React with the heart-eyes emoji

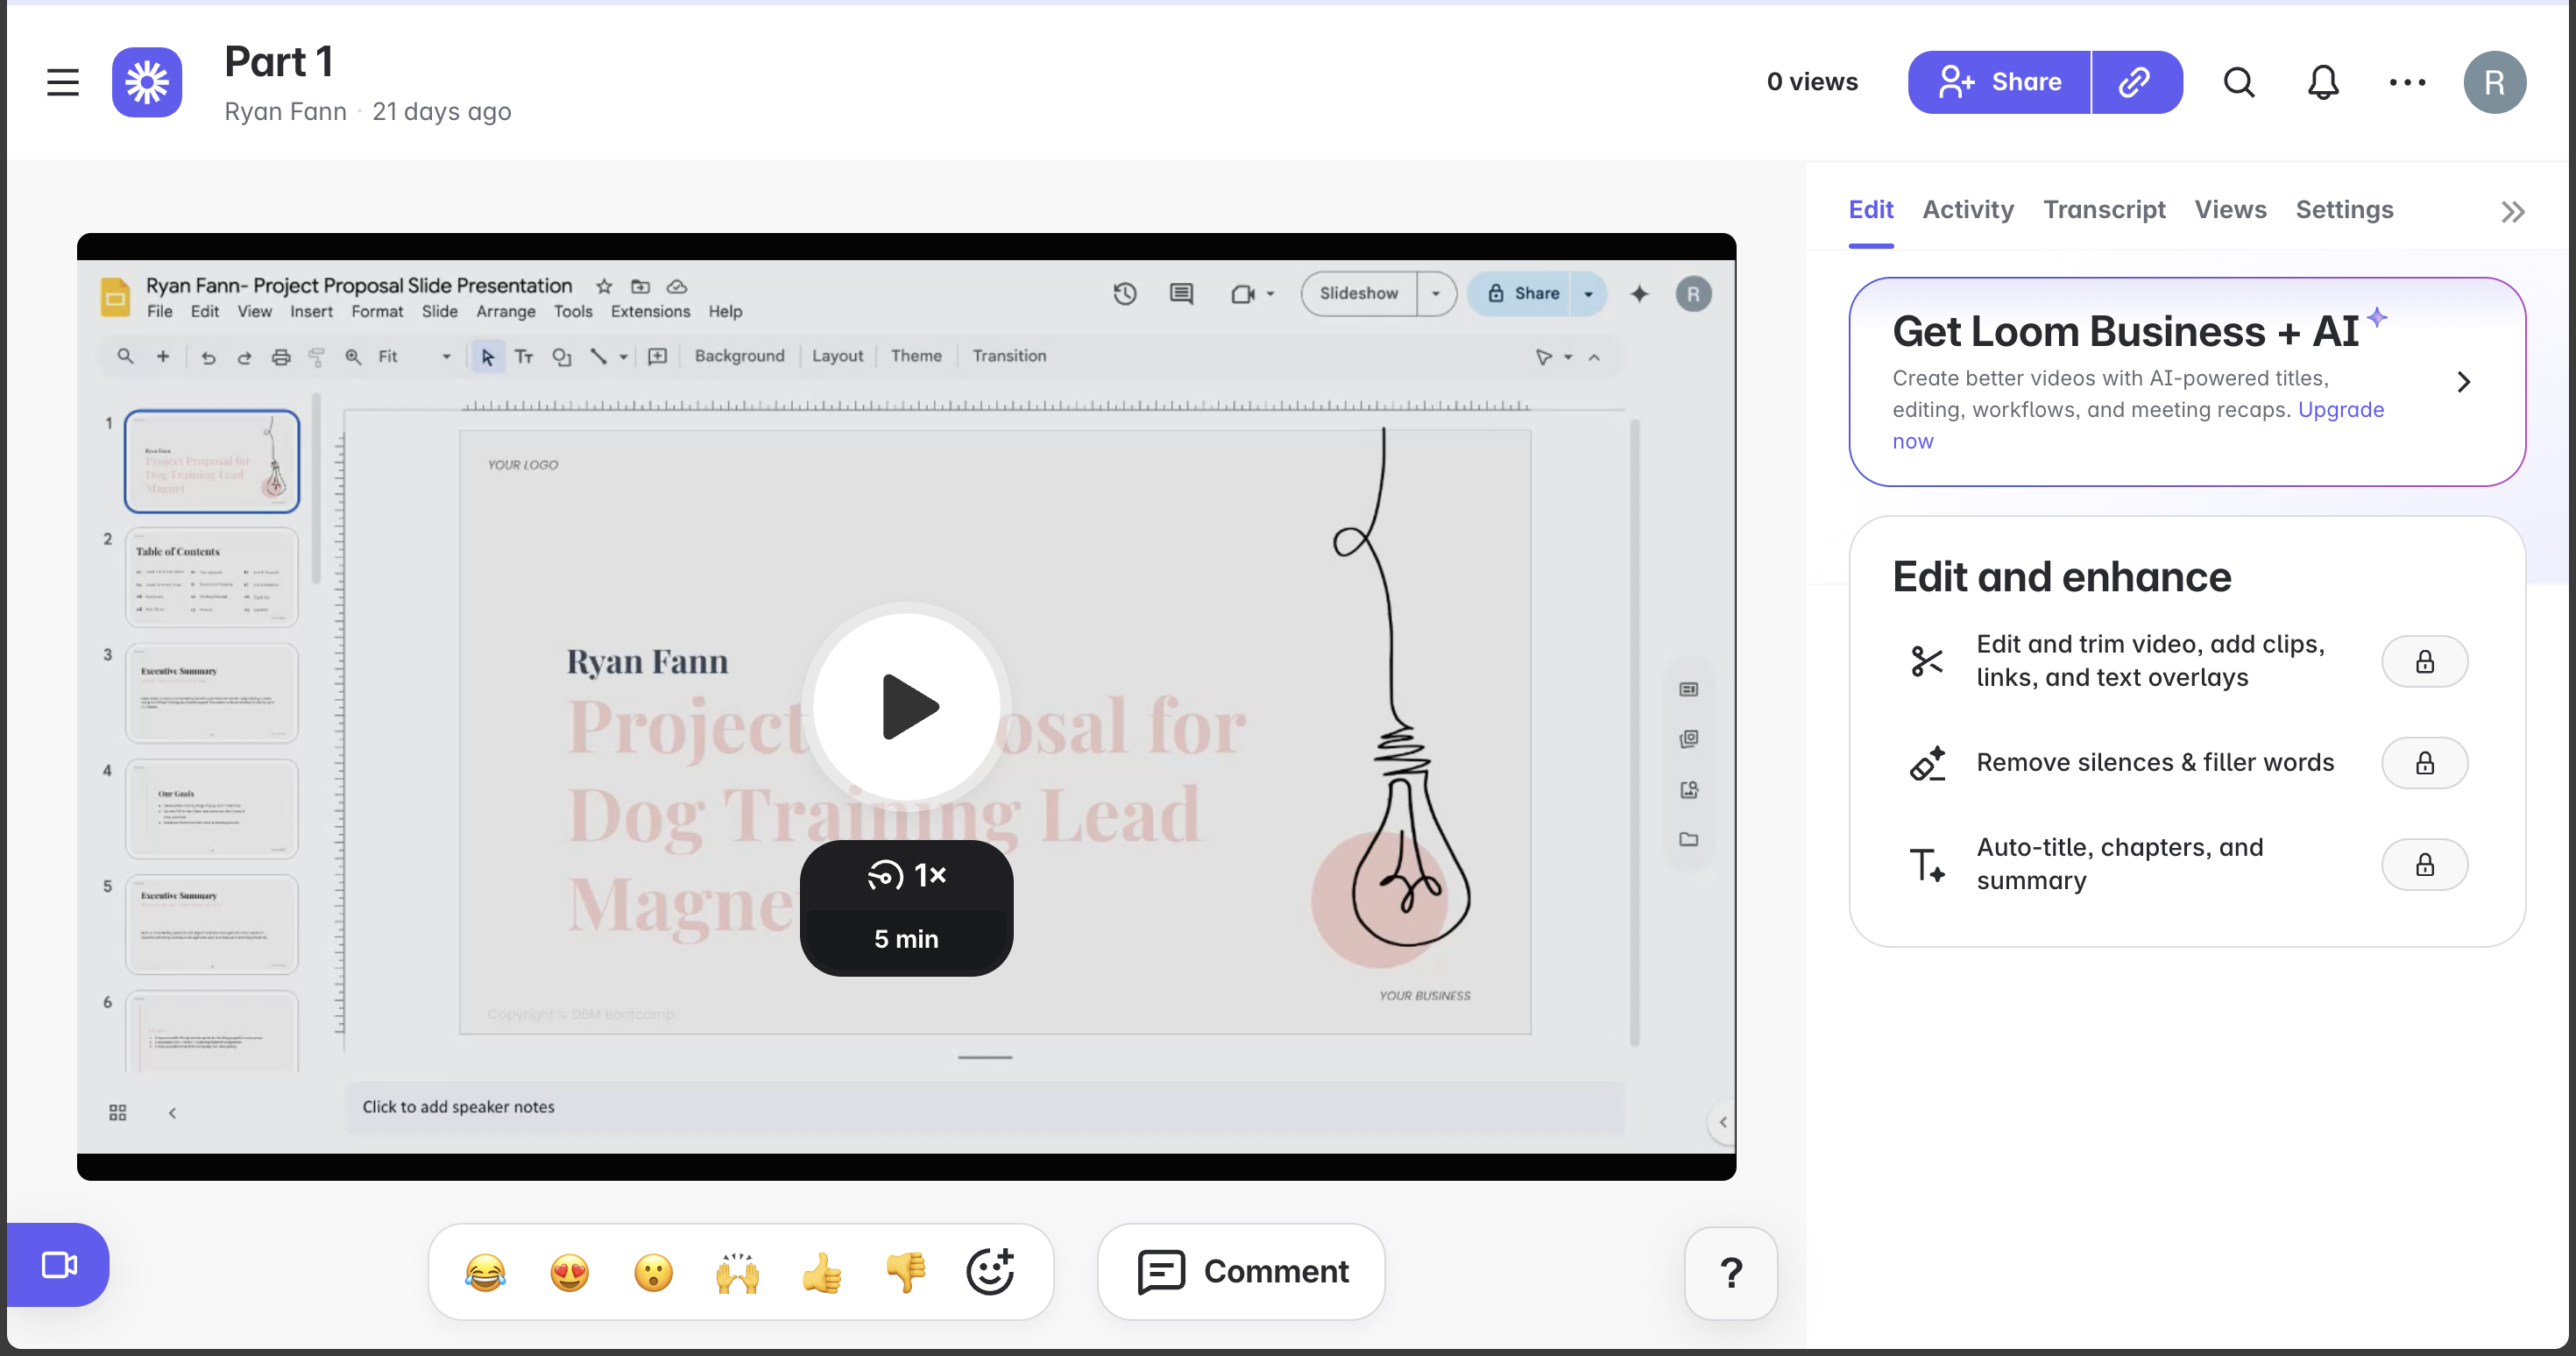pyautogui.click(x=569, y=1272)
